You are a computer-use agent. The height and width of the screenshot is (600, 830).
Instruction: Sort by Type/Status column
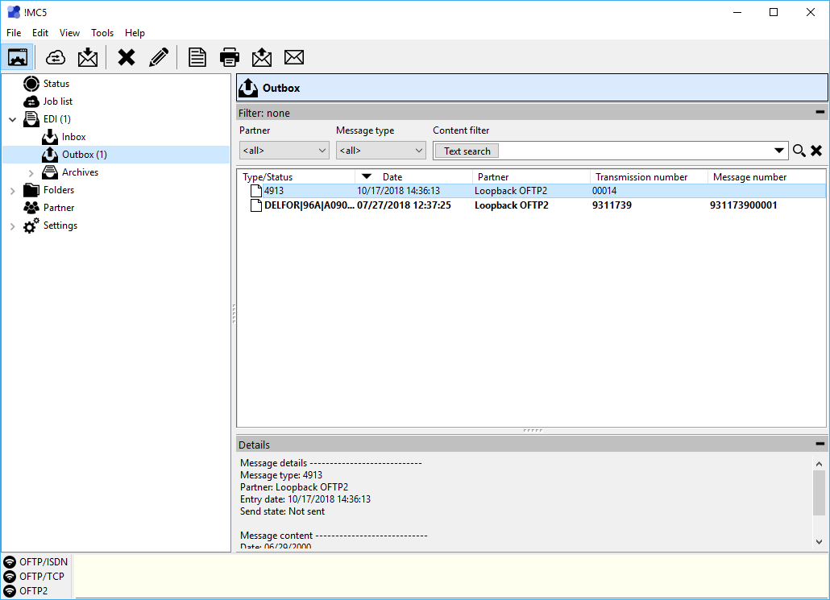[x=296, y=176]
